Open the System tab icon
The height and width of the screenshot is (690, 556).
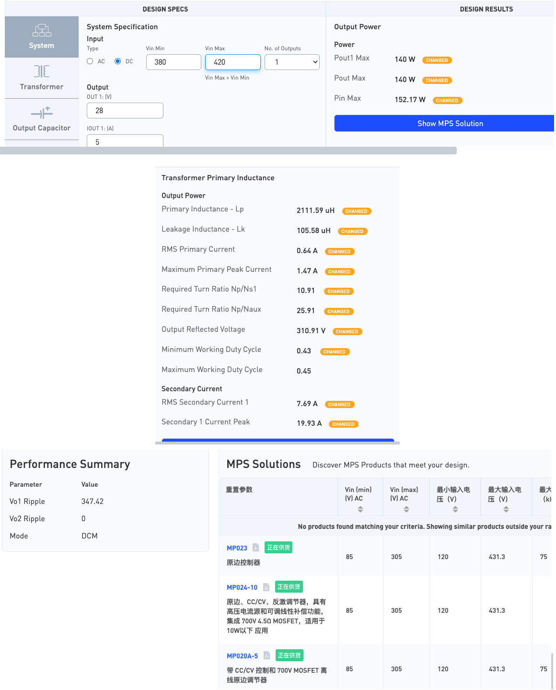[x=42, y=31]
